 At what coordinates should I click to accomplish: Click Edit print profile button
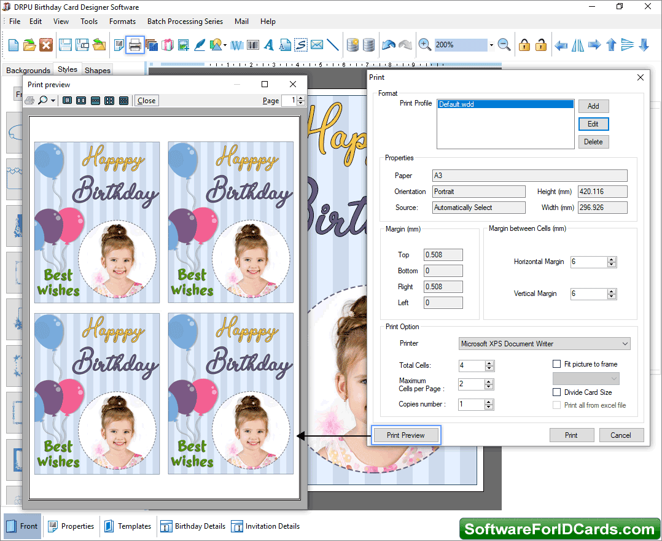tap(593, 124)
